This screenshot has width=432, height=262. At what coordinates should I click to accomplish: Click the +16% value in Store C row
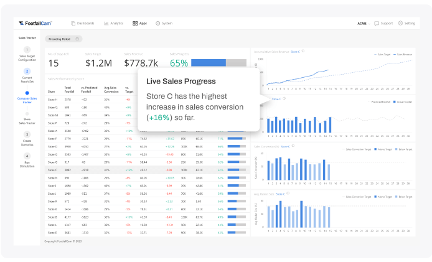click(x=129, y=170)
